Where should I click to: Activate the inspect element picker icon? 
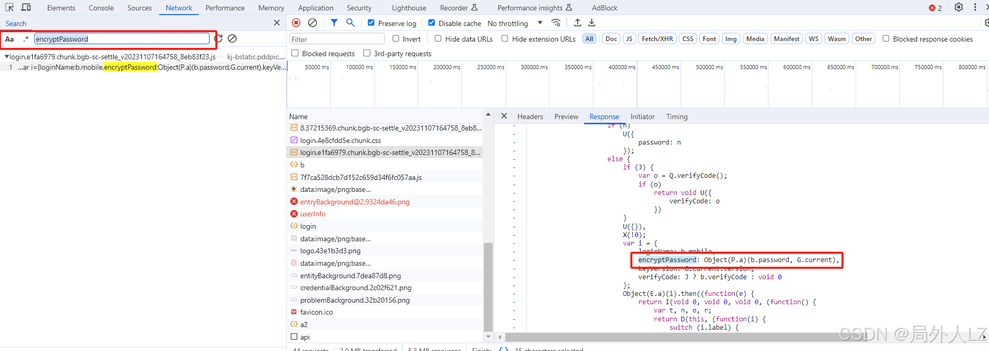9,7
